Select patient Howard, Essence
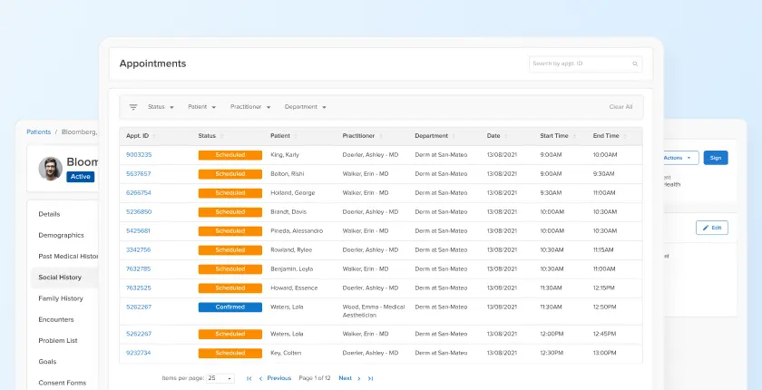 point(294,288)
